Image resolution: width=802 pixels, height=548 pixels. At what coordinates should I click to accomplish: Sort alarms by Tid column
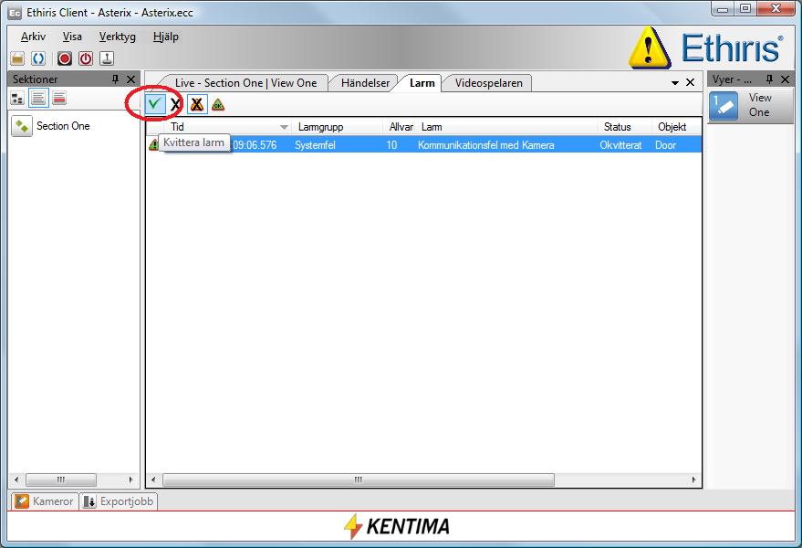[x=227, y=127]
